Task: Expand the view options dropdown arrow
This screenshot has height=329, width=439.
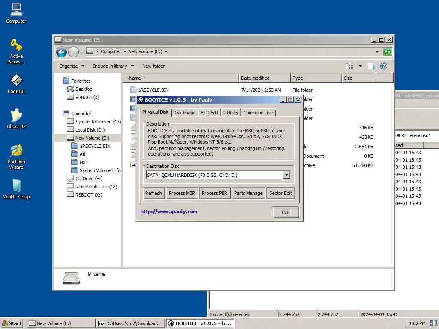Action: pos(360,66)
